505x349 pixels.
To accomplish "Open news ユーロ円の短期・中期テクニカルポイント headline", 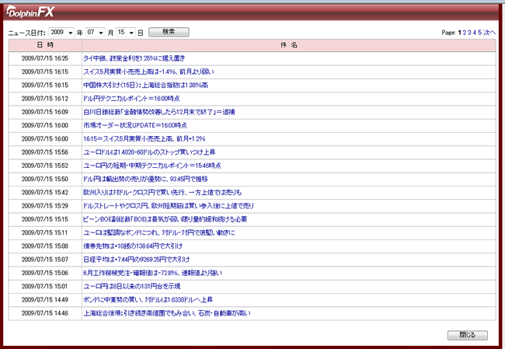I will tap(152, 166).
